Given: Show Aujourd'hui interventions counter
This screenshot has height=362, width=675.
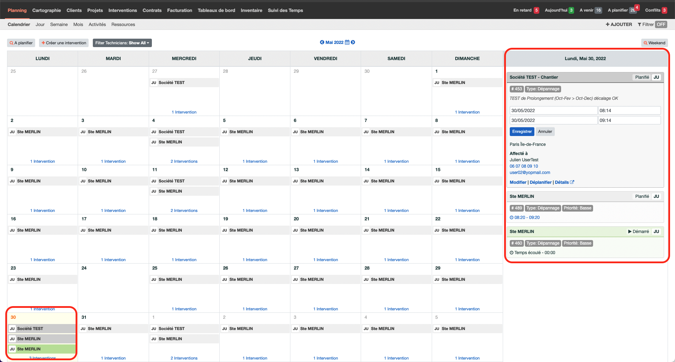Looking at the screenshot, I should [559, 10].
